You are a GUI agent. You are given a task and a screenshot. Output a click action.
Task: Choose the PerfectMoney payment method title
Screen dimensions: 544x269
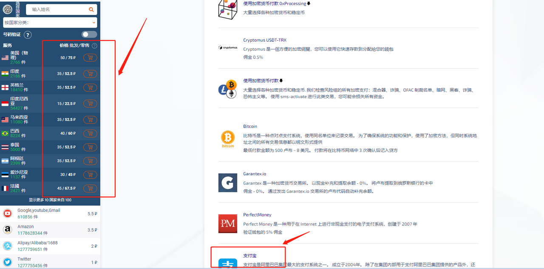(x=257, y=215)
